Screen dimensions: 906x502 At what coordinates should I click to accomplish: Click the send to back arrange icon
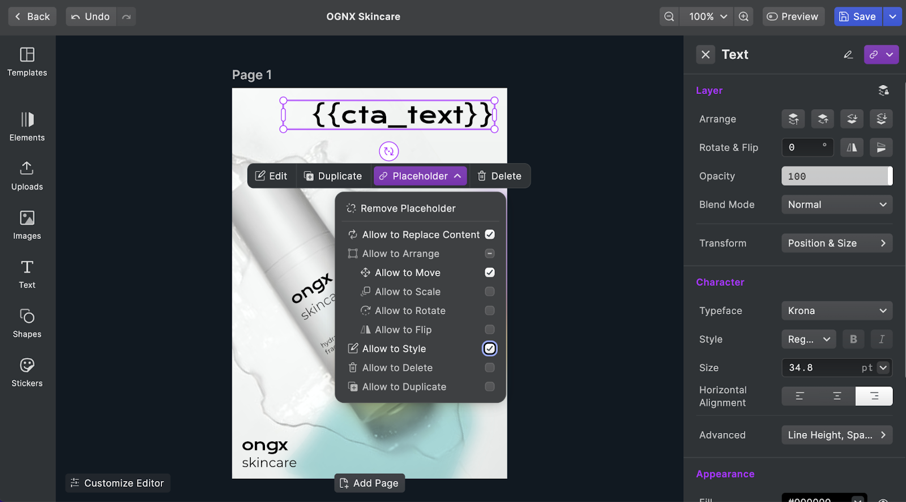(881, 119)
